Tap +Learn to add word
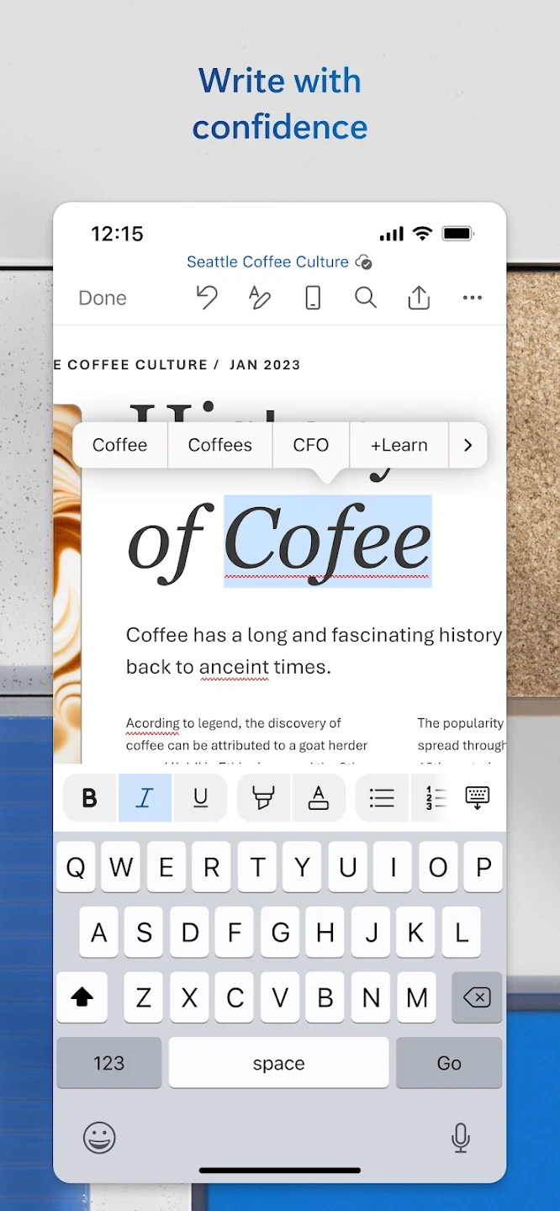 399,445
